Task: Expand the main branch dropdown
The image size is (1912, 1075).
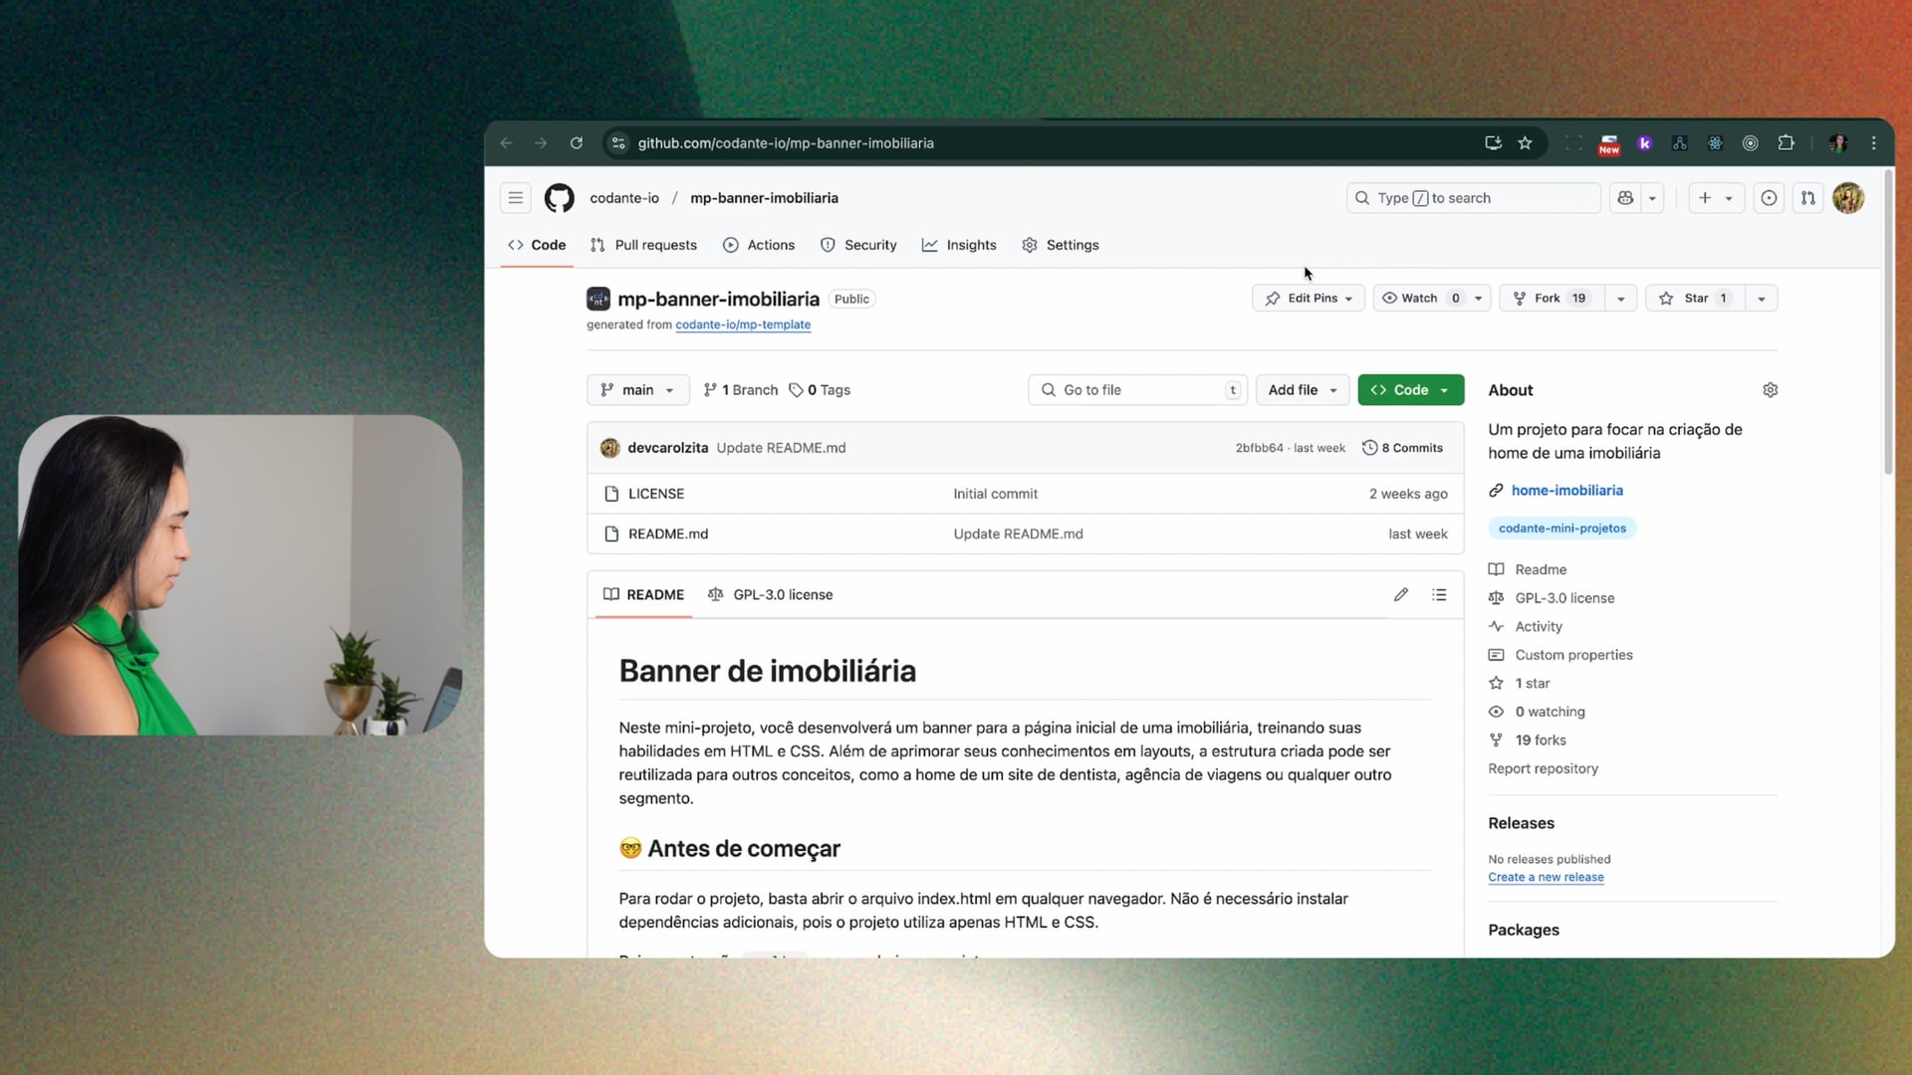Action: click(637, 390)
